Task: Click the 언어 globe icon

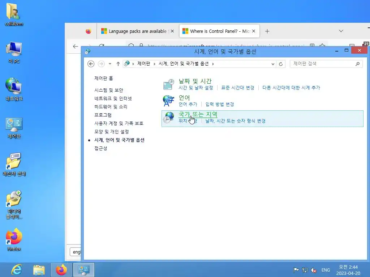Action: click(x=168, y=101)
